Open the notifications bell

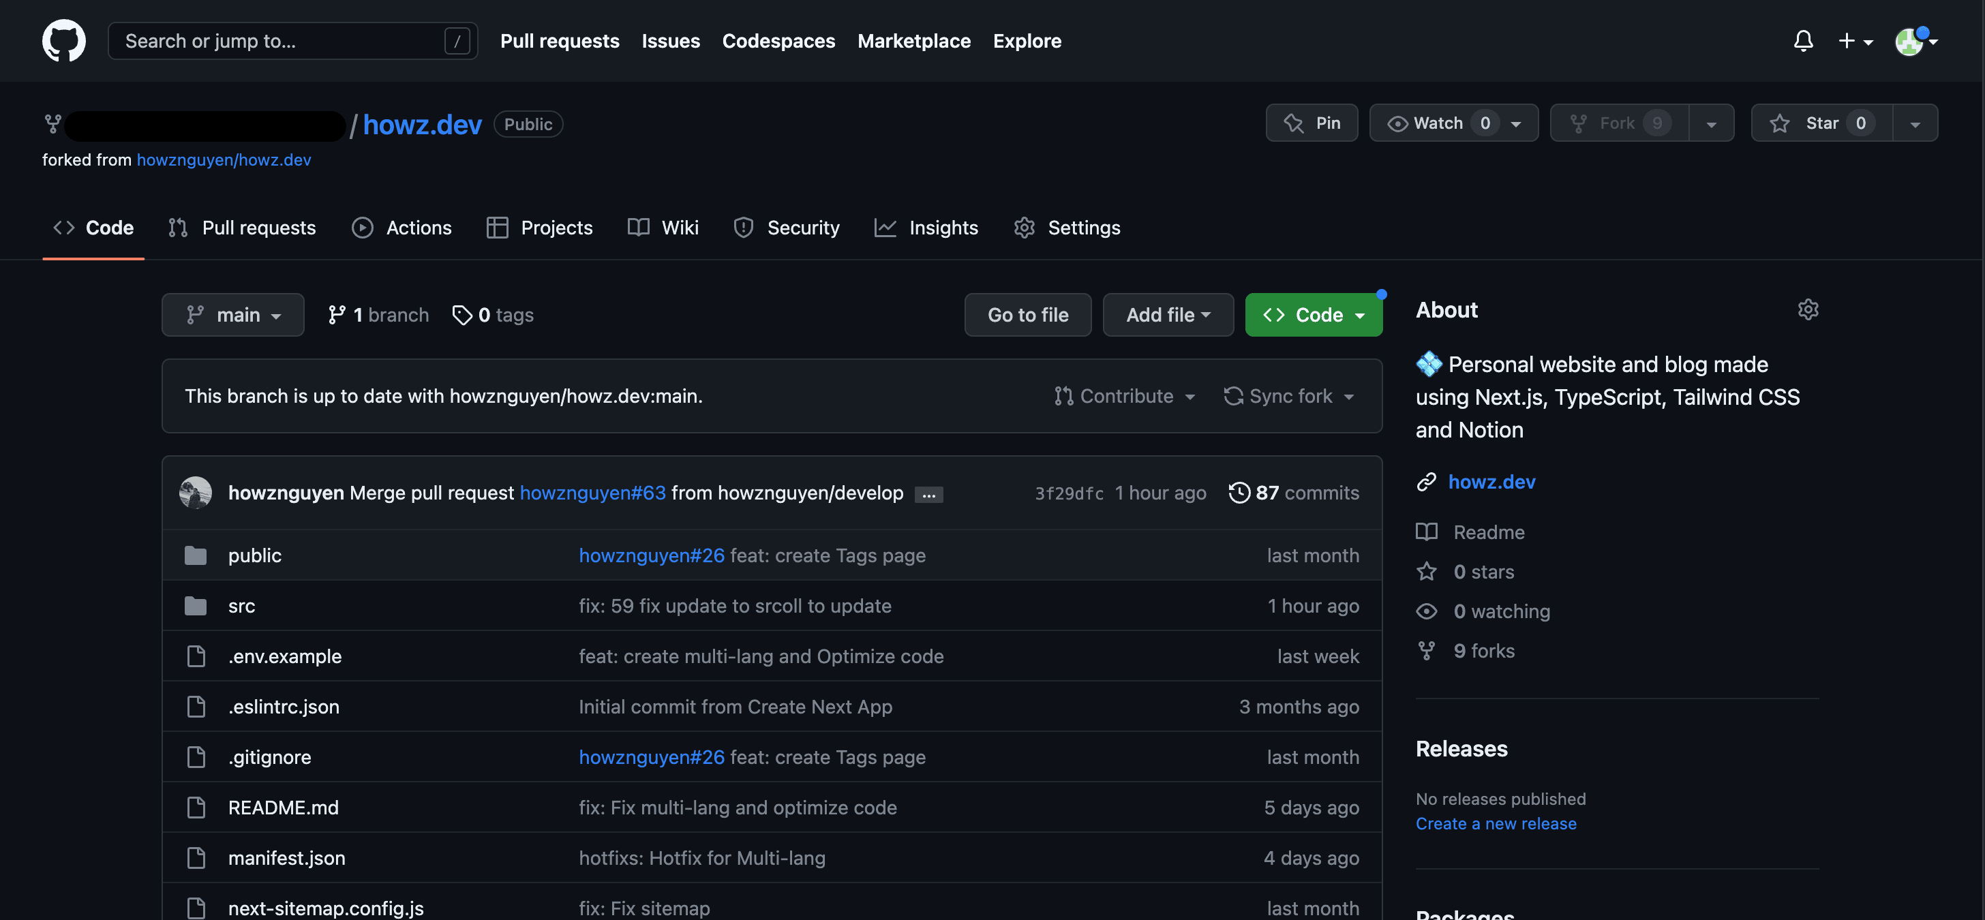(1802, 41)
